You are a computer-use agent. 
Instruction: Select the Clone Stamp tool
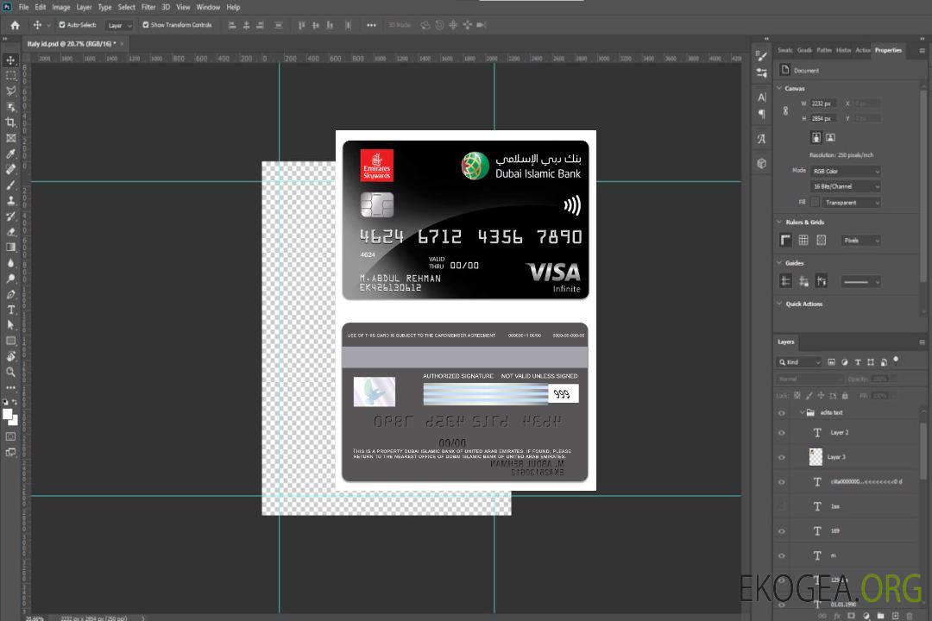click(x=10, y=200)
